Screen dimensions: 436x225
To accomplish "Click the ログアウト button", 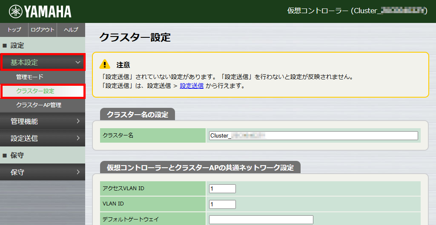I will [43, 30].
